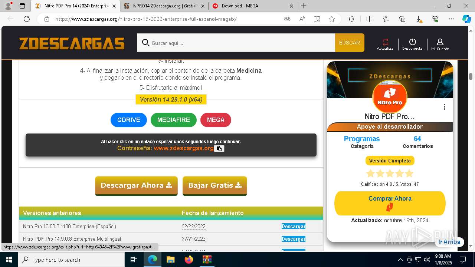The height and width of the screenshot is (267, 475).
Task: Click the volume icon in system tray
Action: tap(427, 260)
